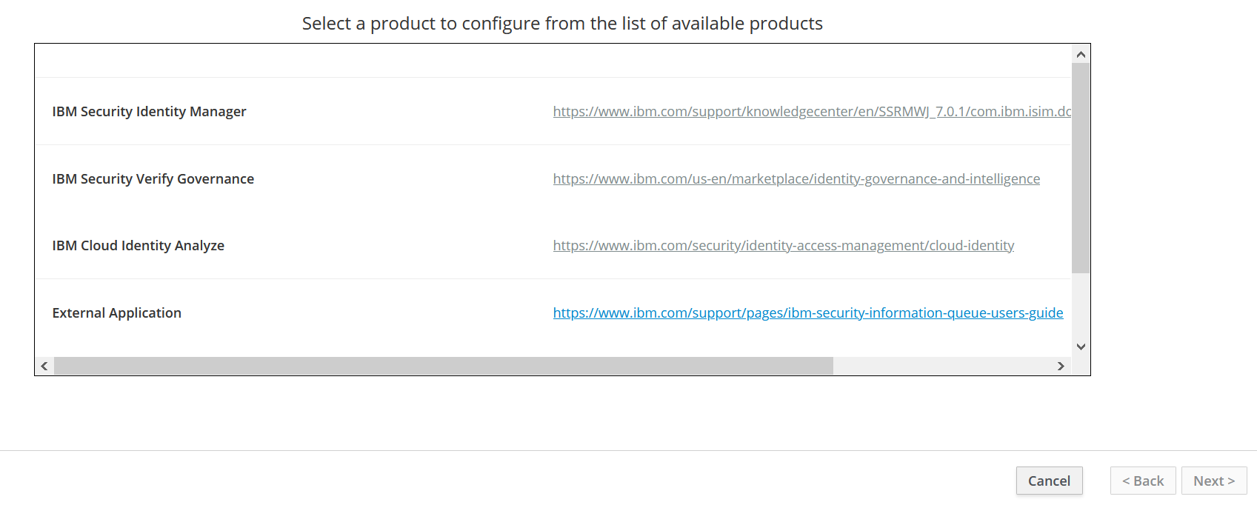Screen dimensions: 1257x505
Task: Open the knowledgecenter link for Identity Manager
Action: coord(811,112)
